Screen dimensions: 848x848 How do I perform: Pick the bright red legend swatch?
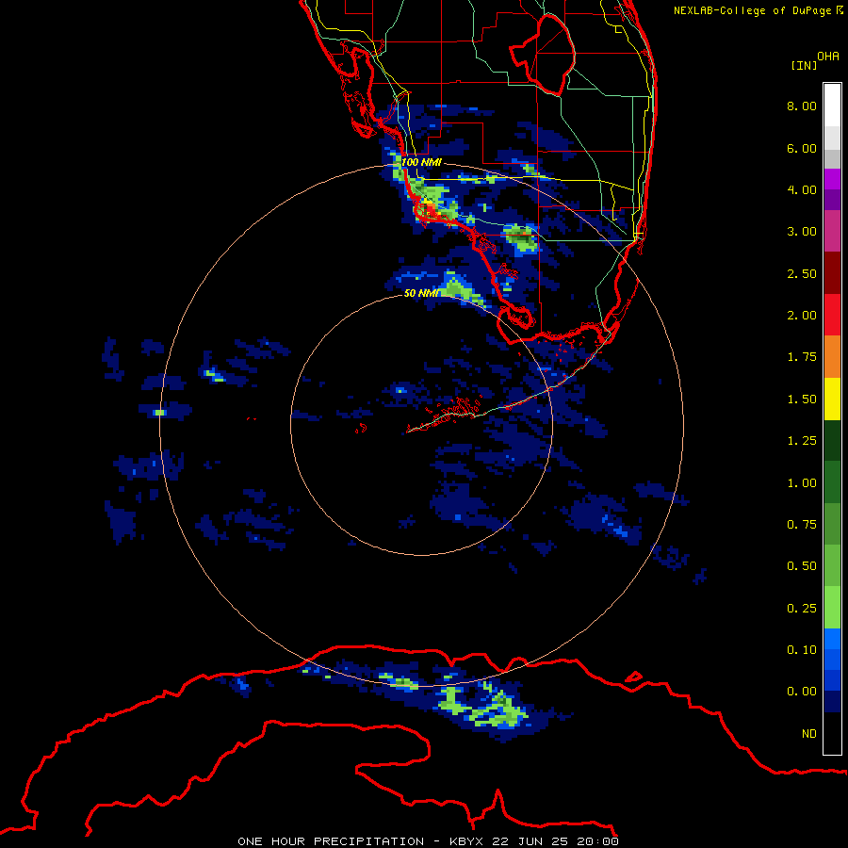(832, 315)
